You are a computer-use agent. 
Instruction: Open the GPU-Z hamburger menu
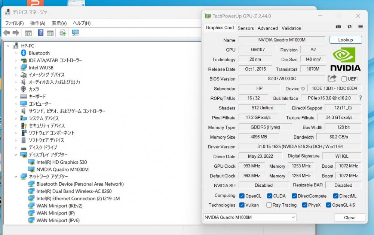click(361, 27)
